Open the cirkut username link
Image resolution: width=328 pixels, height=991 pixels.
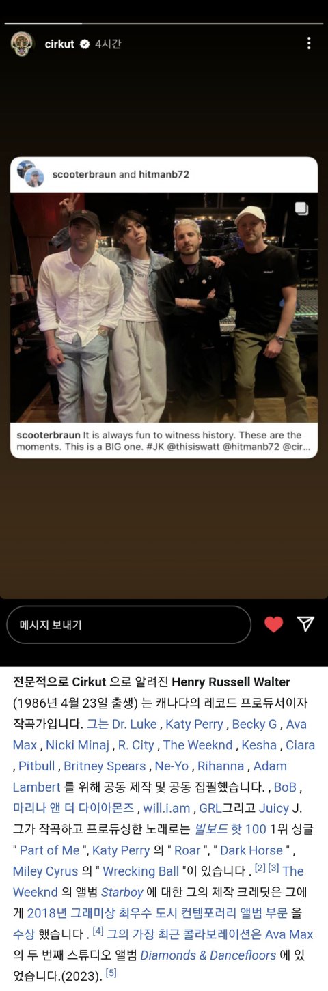click(59, 44)
